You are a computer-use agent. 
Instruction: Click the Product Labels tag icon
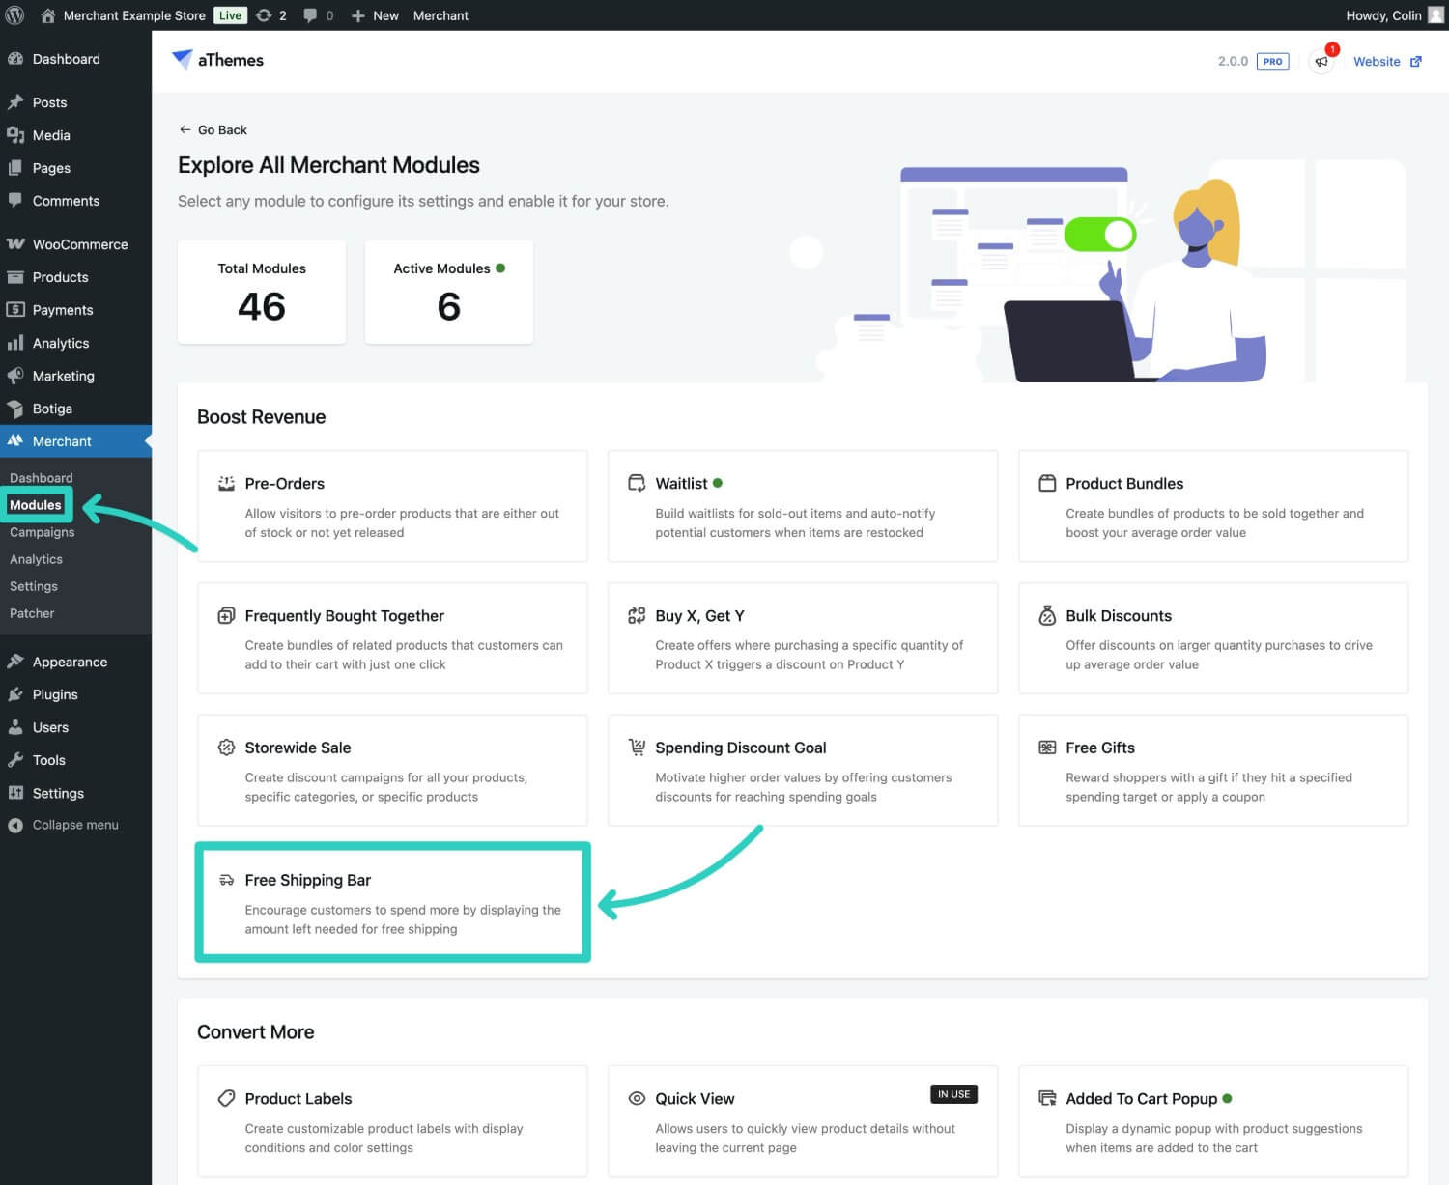point(226,1098)
